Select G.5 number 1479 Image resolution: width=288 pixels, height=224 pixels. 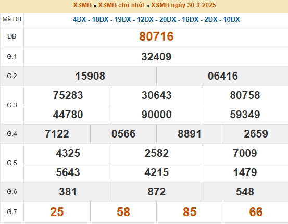click(x=245, y=172)
